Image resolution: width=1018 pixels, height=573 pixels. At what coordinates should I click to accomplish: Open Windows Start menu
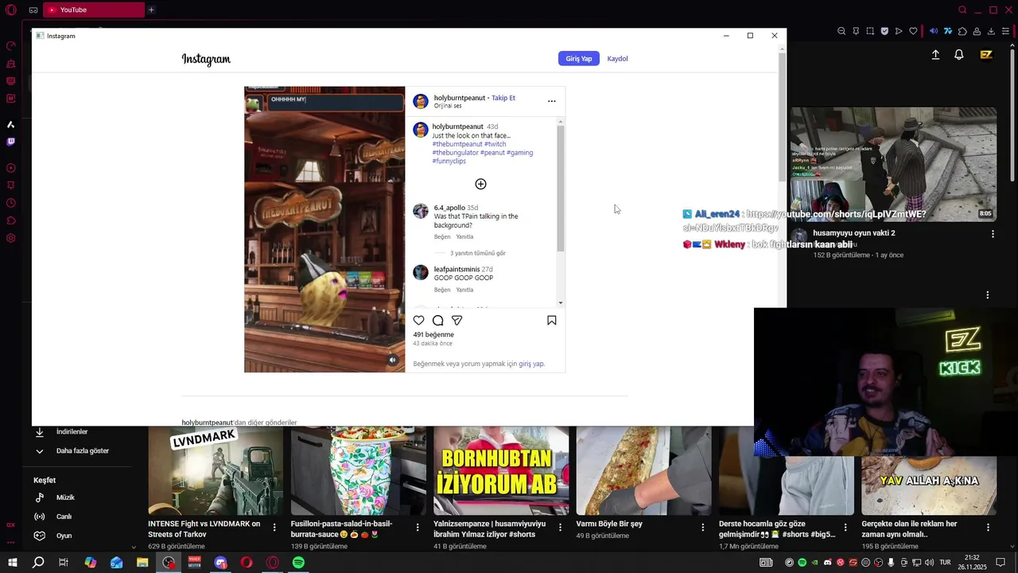pos(12,563)
